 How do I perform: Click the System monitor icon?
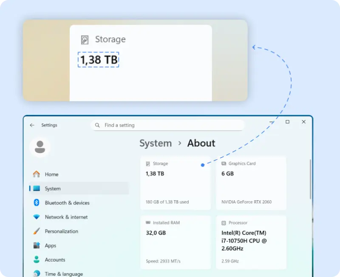click(x=37, y=188)
